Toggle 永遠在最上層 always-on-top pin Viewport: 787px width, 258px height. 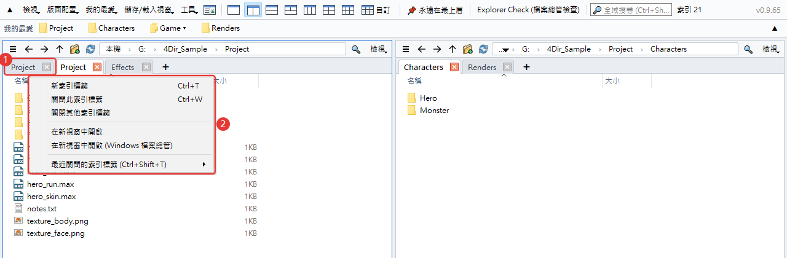[x=435, y=10]
